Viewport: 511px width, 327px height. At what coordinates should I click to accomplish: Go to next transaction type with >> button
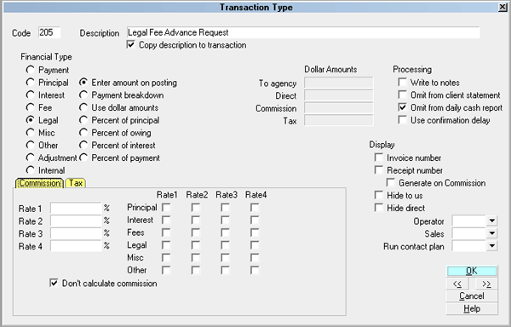pyautogui.click(x=486, y=284)
